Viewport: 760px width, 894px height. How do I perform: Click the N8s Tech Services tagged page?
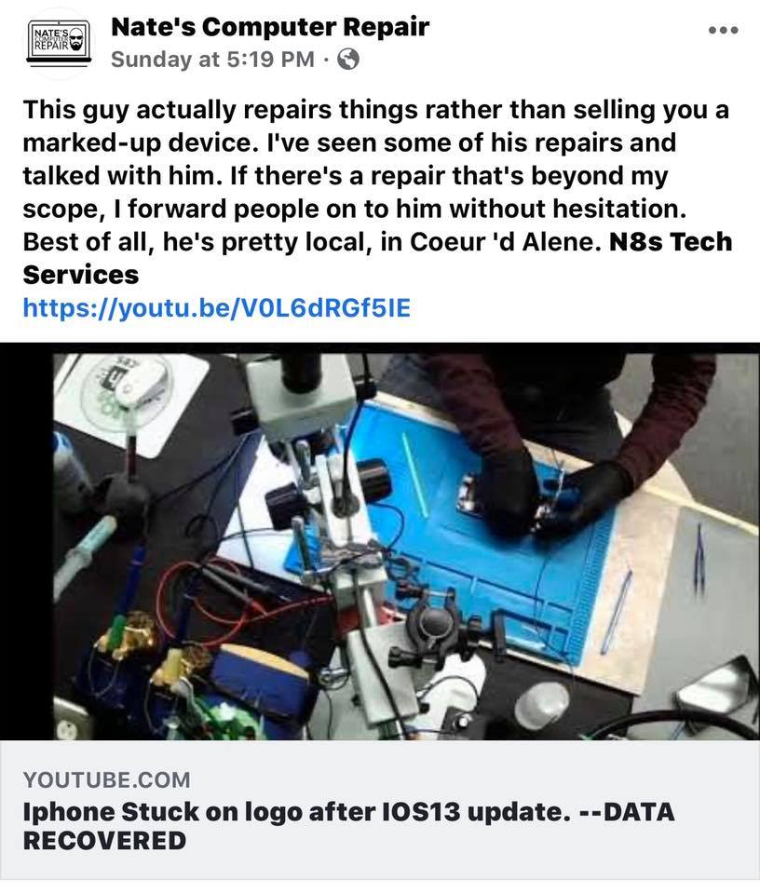click(377, 258)
